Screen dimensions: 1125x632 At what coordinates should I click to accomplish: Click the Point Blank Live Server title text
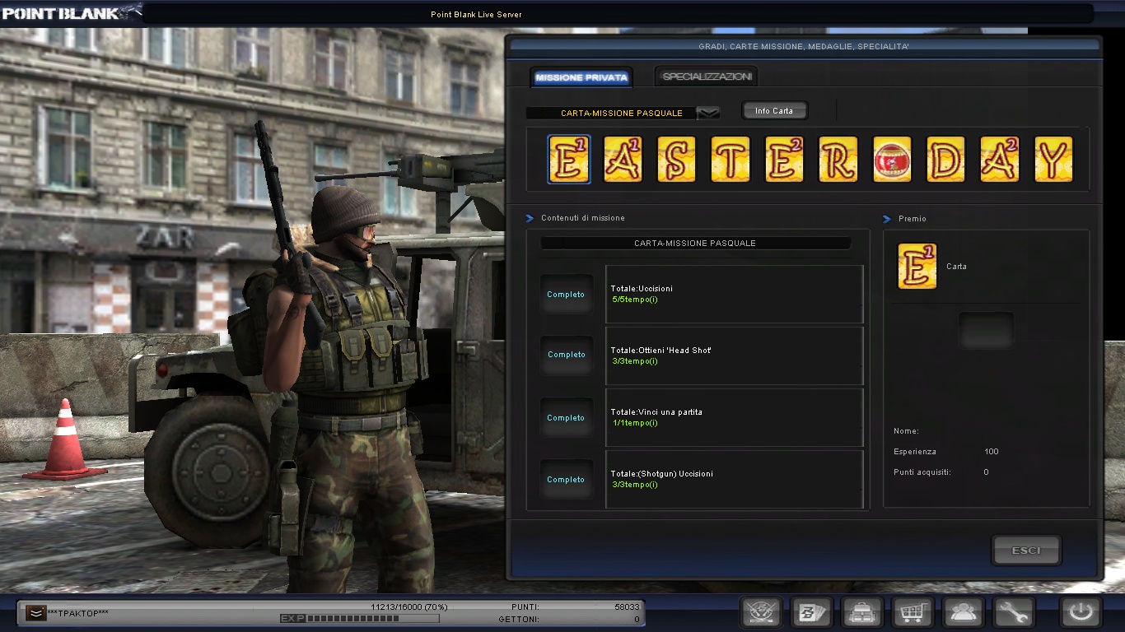click(x=476, y=15)
